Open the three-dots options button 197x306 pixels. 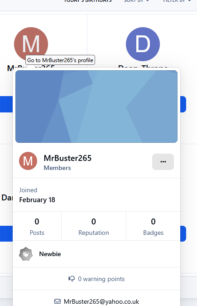point(163,162)
